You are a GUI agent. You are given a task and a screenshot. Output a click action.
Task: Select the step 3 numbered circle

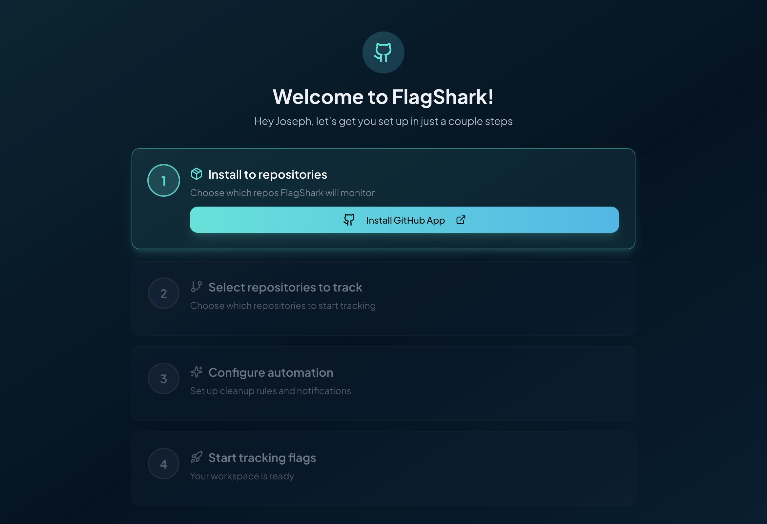pyautogui.click(x=164, y=378)
